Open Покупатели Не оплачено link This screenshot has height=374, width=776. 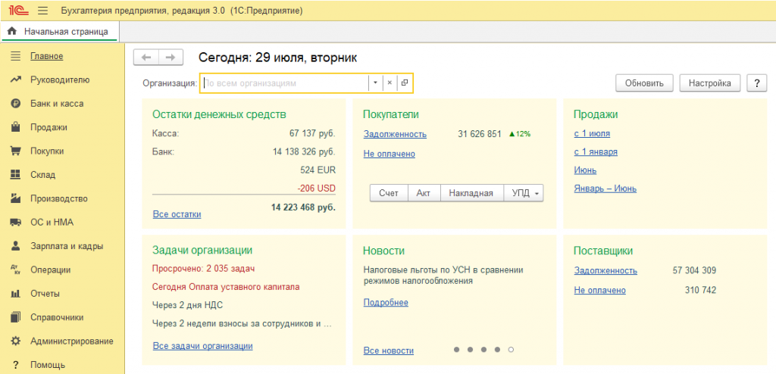pos(389,154)
